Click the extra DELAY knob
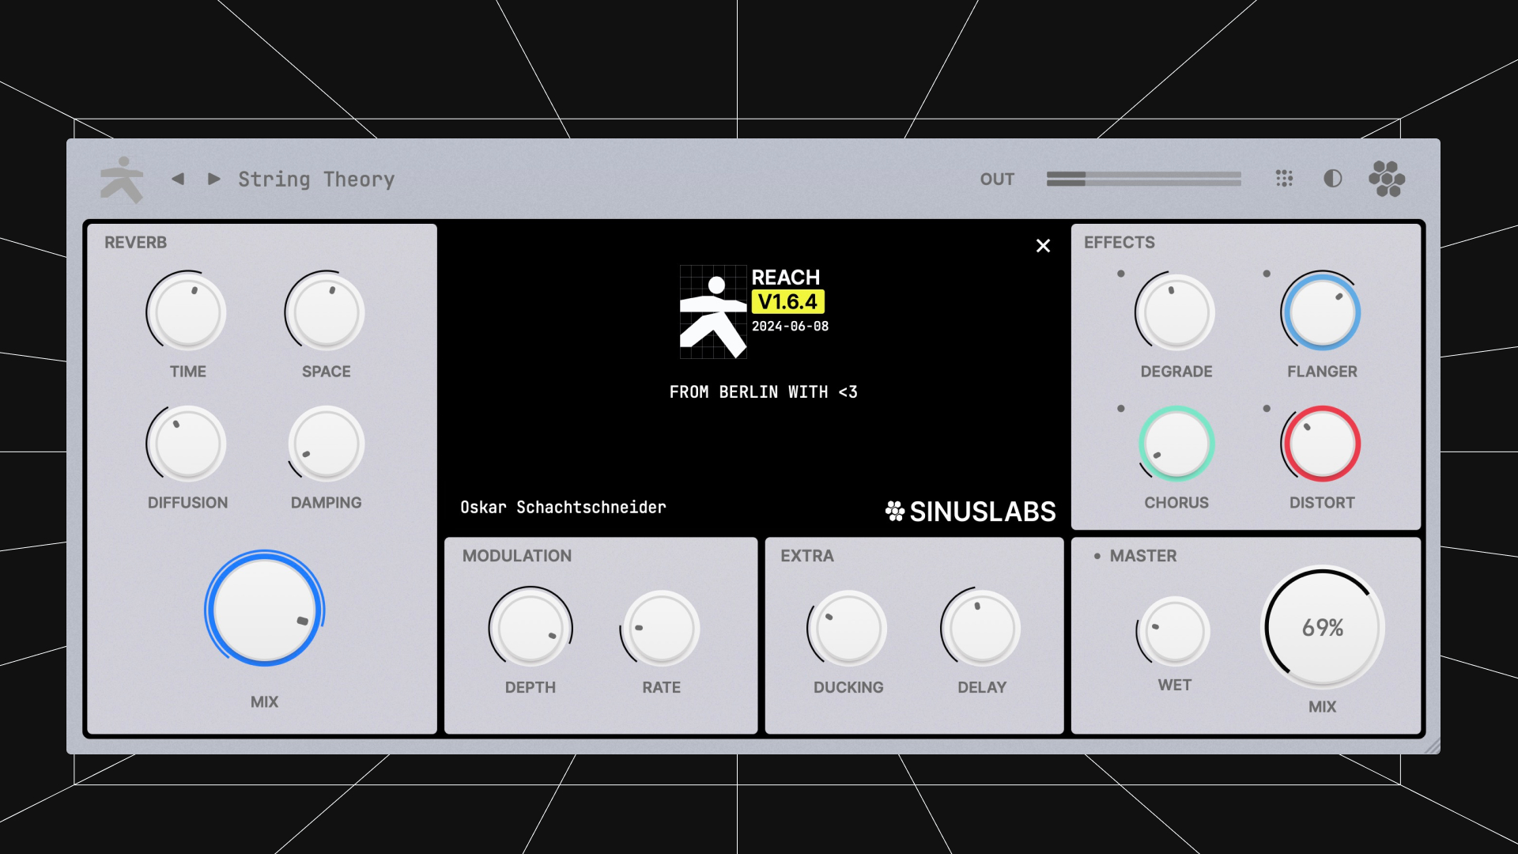The width and height of the screenshot is (1518, 854). [981, 628]
